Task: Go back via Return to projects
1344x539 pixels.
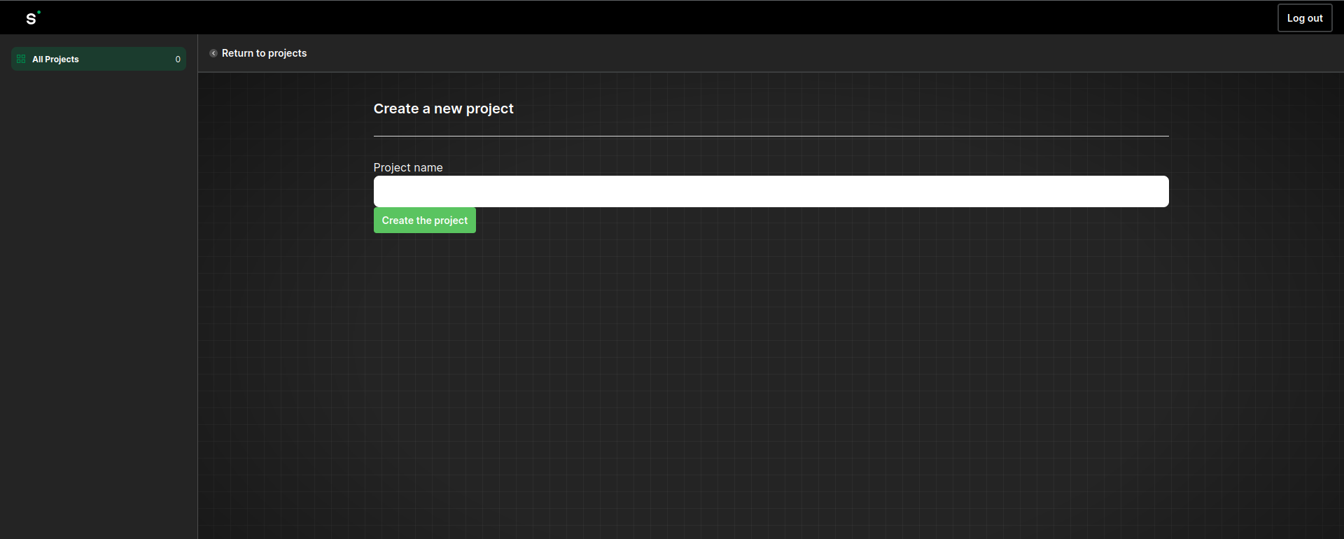Action: [x=264, y=53]
